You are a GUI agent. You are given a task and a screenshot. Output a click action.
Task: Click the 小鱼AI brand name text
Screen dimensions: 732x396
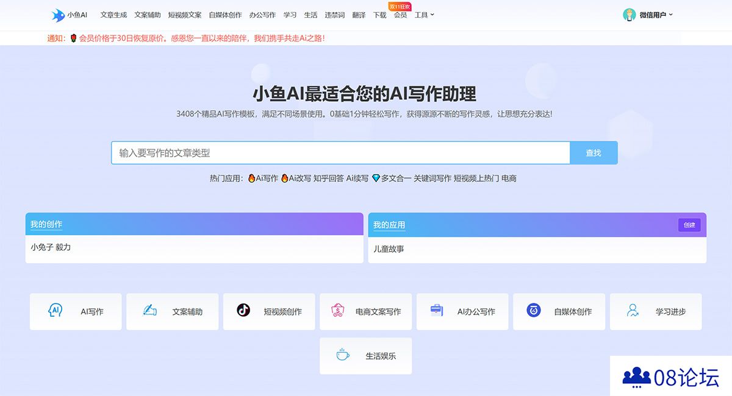(77, 15)
